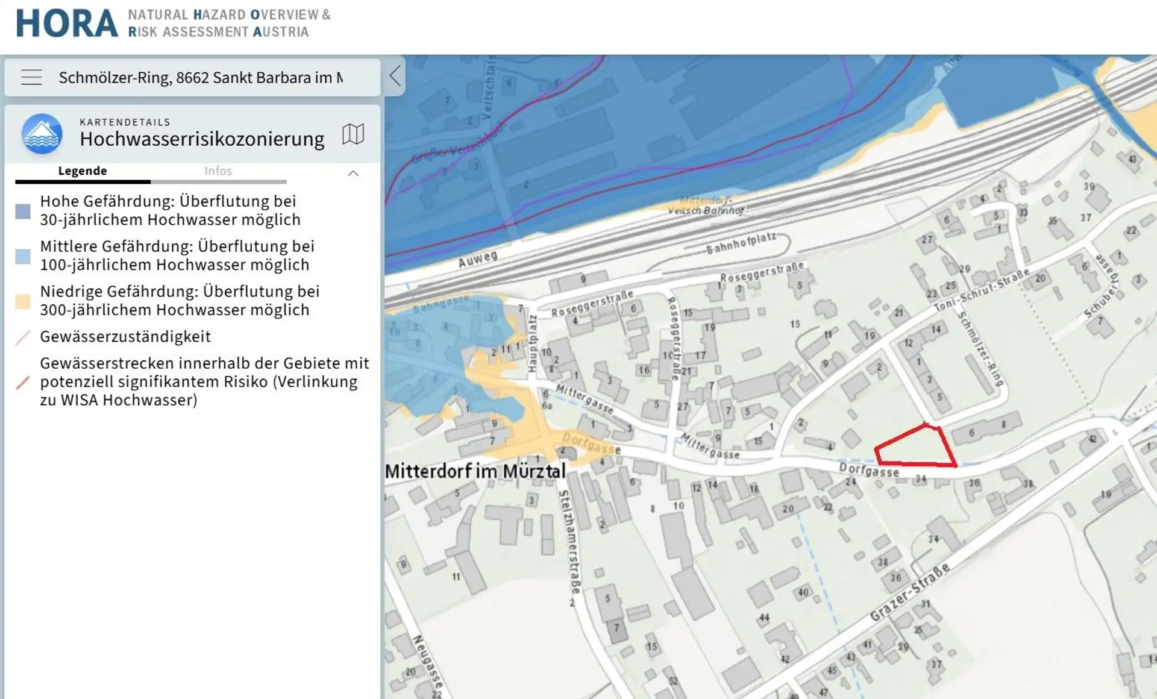Click the dark blue high hazard swatch
This screenshot has height=699, width=1157.
pyautogui.click(x=23, y=211)
